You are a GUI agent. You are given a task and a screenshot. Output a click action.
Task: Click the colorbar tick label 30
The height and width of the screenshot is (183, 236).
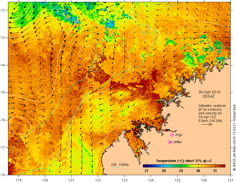click(198, 171)
